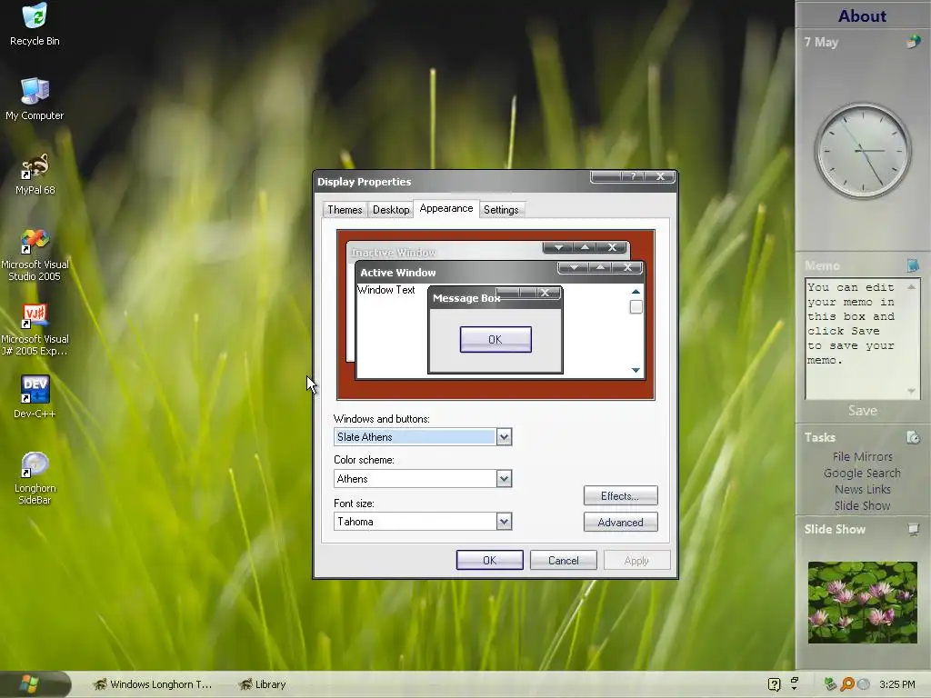
Task: Switch to the Themes tab
Action: tap(345, 210)
